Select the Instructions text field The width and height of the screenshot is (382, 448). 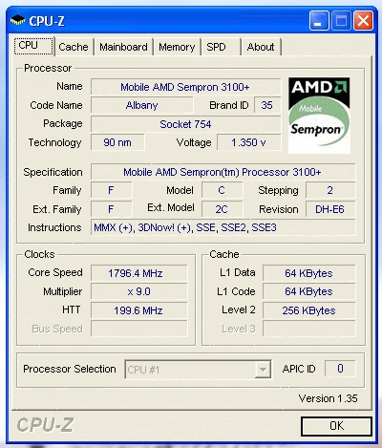[223, 227]
